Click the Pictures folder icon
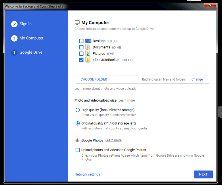This screenshot has height=185, width=222. coord(88,54)
